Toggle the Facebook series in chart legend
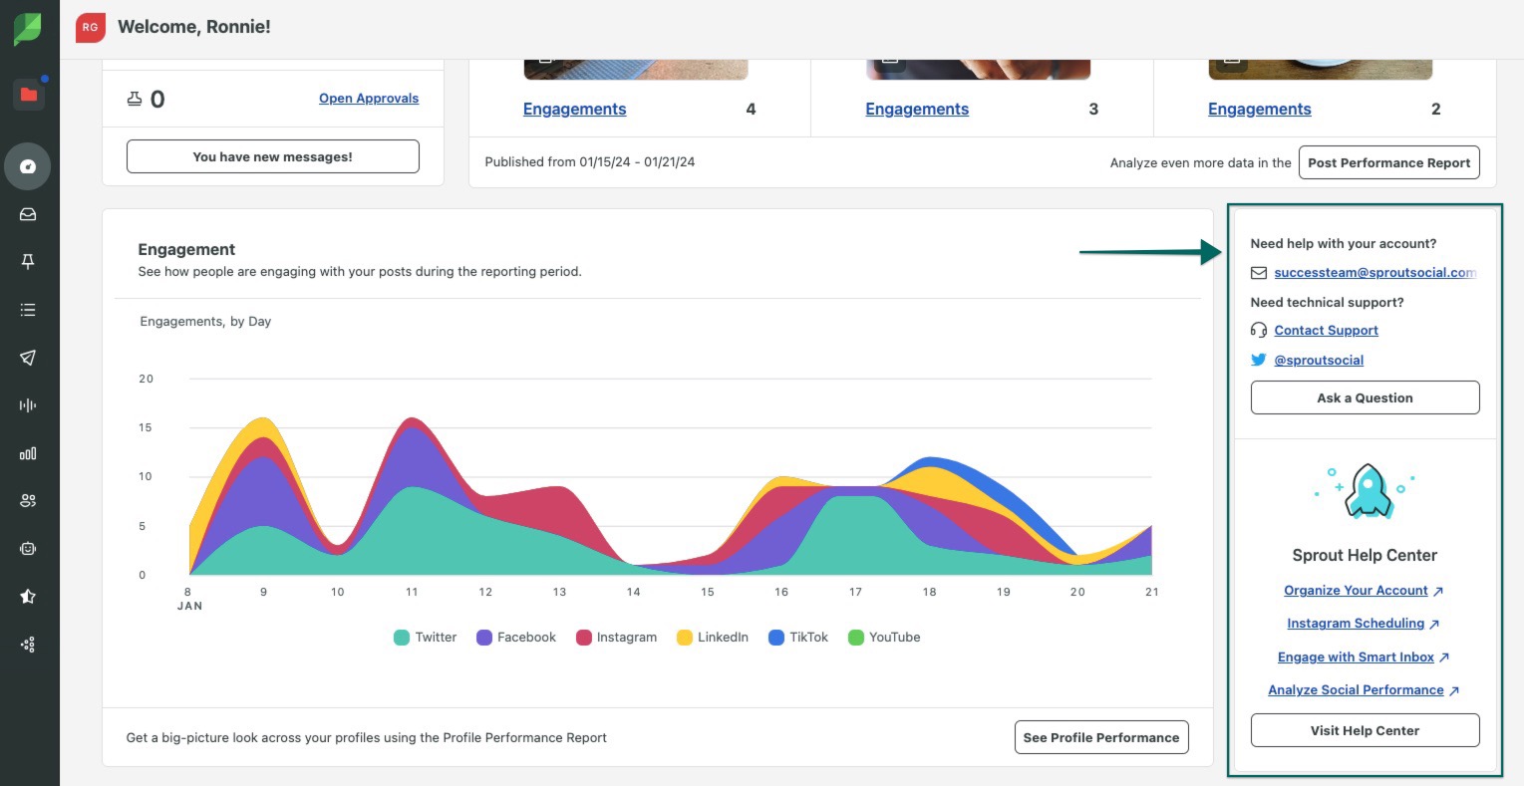Image resolution: width=1524 pixels, height=786 pixels. 516,638
